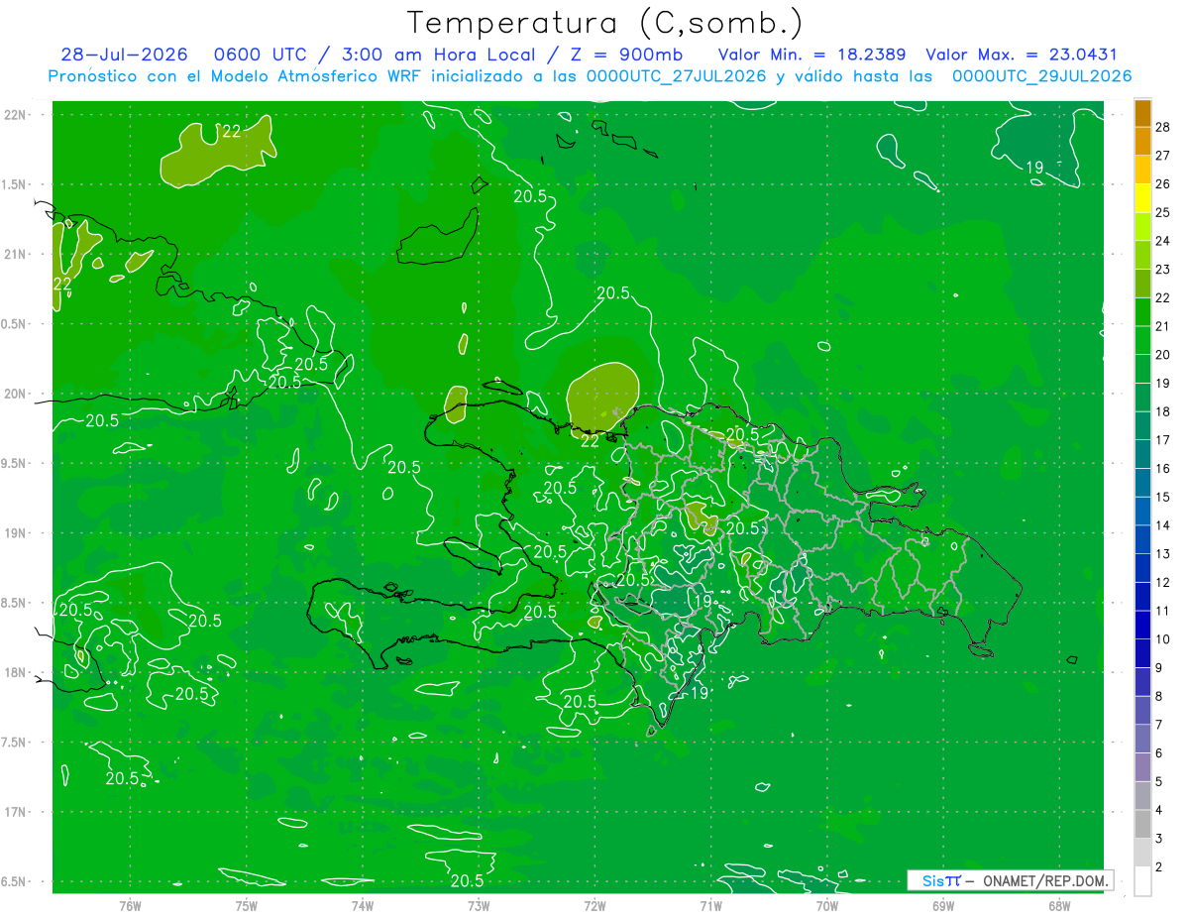The image size is (1189, 919).
Task: Click the color scale value 17
Action: [1162, 440]
